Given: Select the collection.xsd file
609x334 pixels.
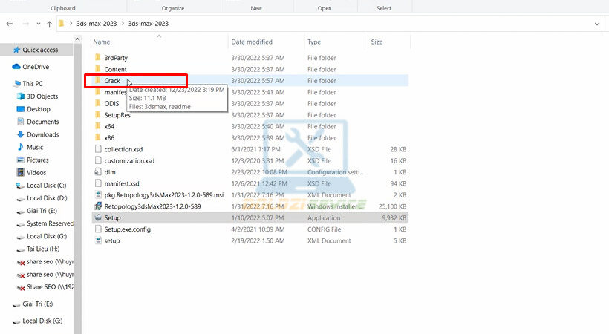Looking at the screenshot, I should point(123,149).
